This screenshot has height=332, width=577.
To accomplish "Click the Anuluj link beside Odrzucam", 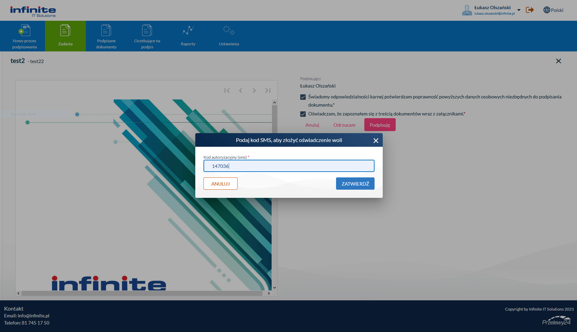I will click(312, 125).
